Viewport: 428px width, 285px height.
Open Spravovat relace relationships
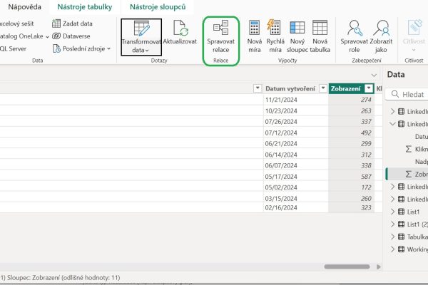(x=221, y=37)
